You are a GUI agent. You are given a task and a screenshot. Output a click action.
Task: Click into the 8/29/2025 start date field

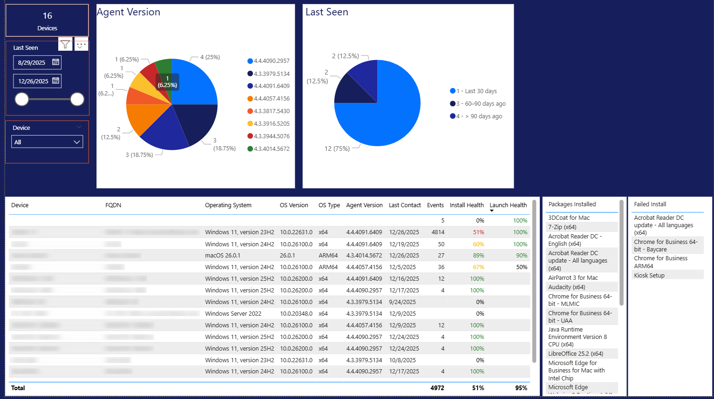(x=32, y=62)
